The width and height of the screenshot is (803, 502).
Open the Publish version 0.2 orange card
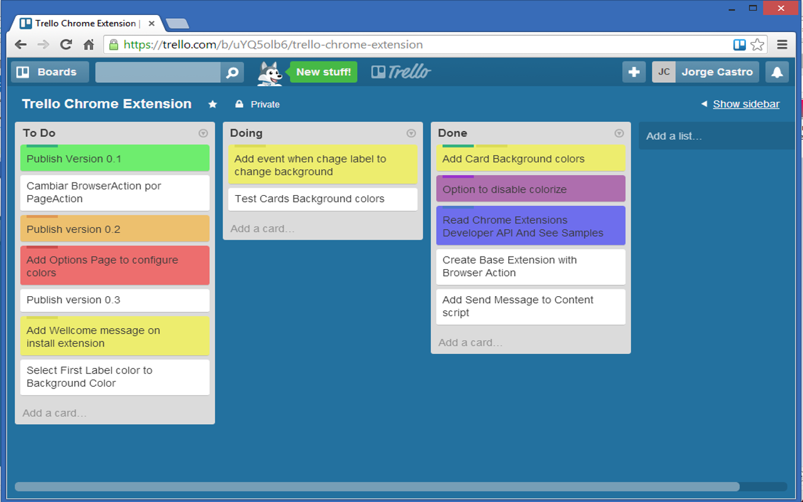115,228
